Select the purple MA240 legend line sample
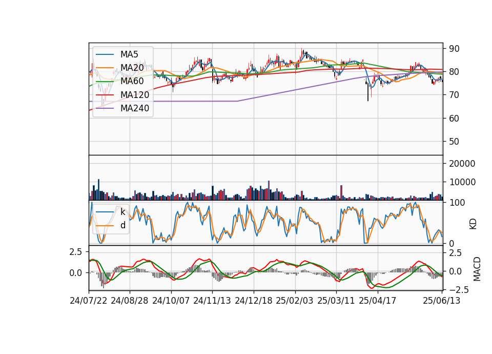This screenshot has height=354, width=492. 105,108
